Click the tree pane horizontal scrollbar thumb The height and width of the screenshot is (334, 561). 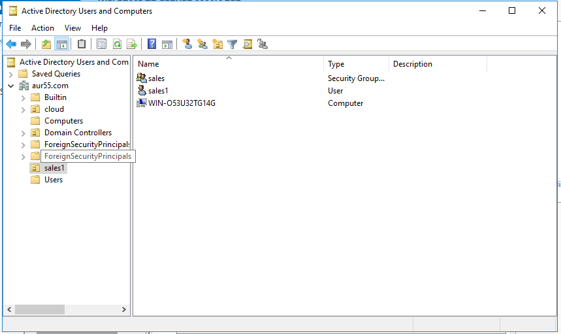40,309
